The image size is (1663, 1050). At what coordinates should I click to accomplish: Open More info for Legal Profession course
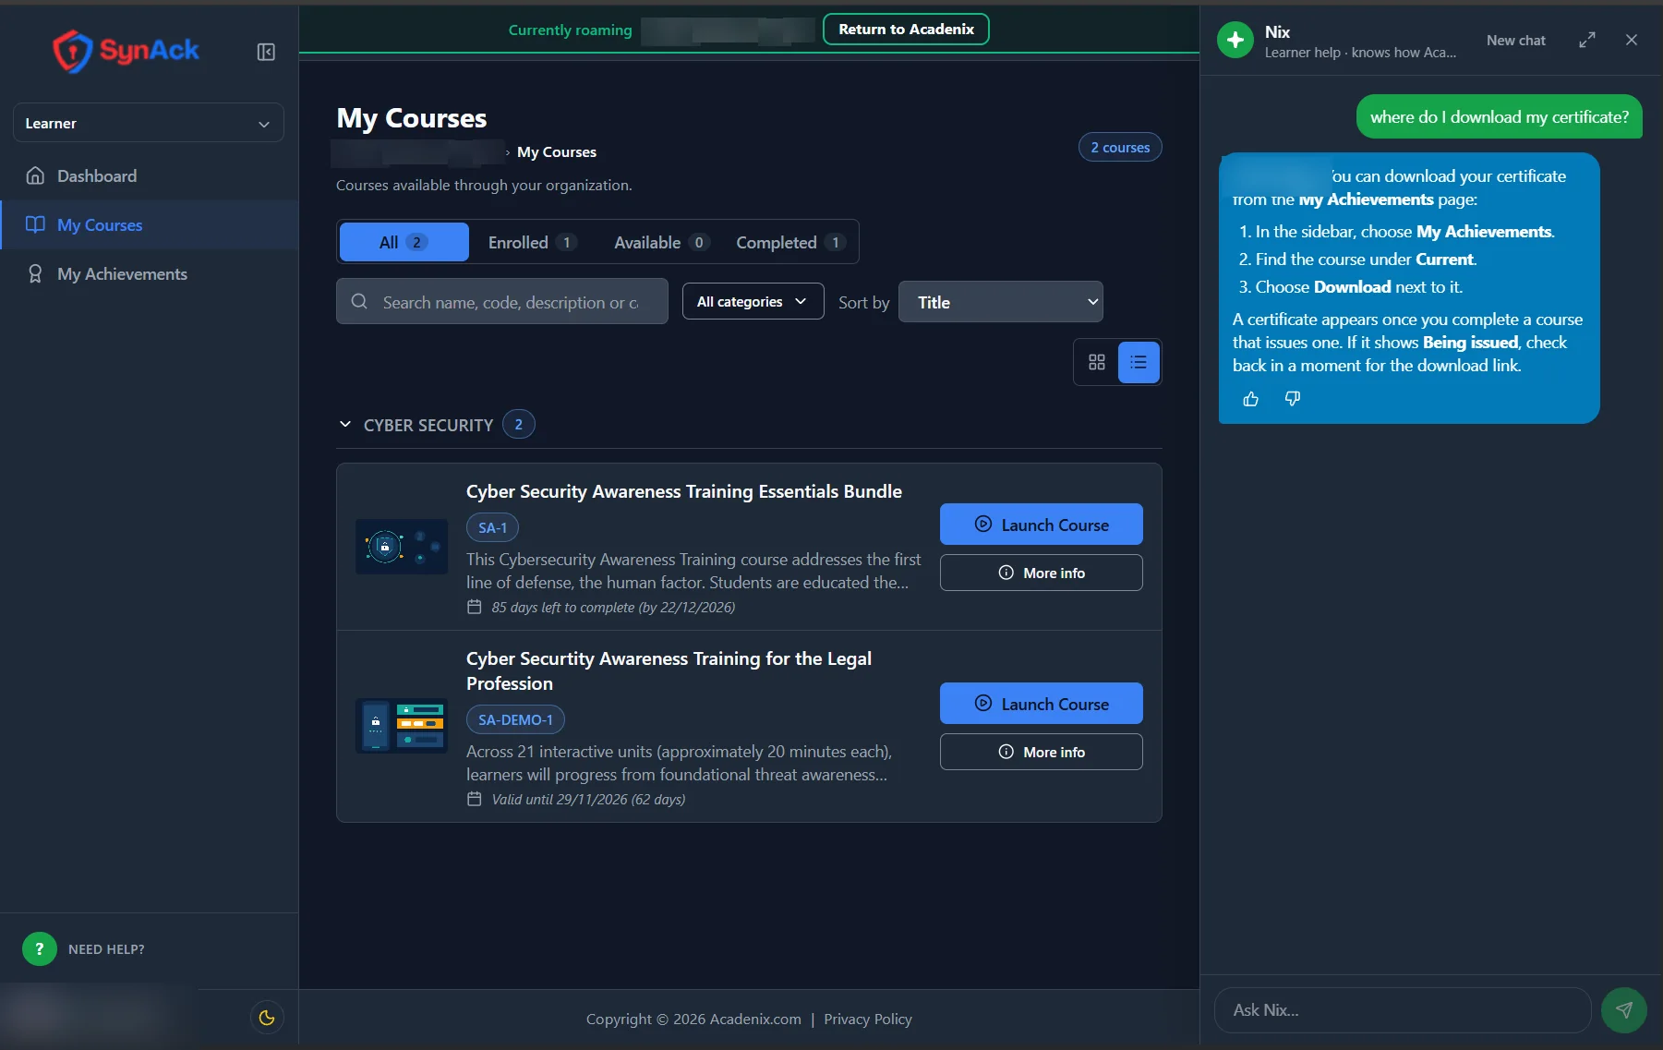point(1042,752)
